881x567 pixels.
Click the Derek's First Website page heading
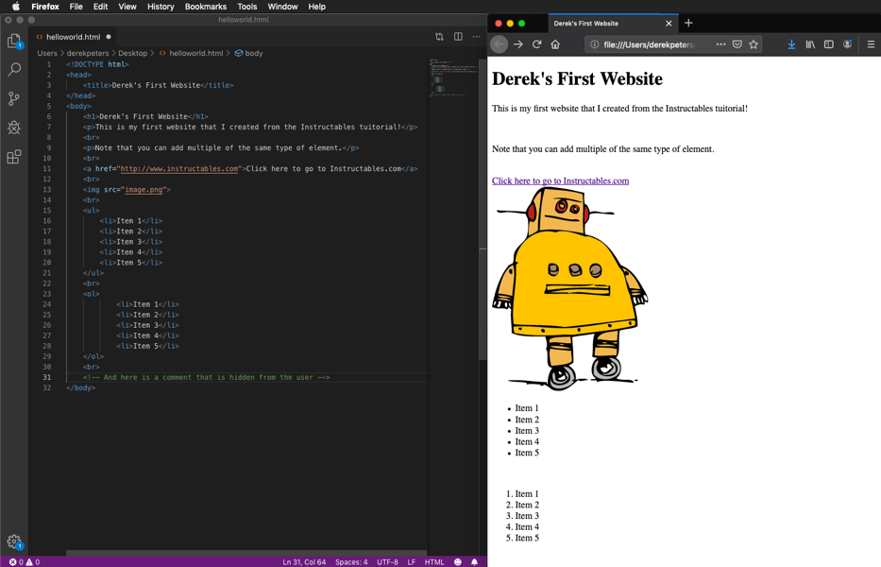pyautogui.click(x=577, y=78)
